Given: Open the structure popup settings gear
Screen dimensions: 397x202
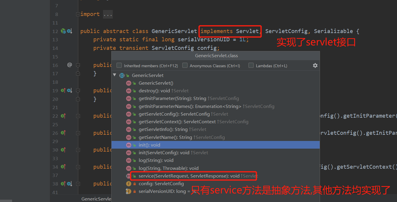Looking at the screenshot, I should pos(315,65).
